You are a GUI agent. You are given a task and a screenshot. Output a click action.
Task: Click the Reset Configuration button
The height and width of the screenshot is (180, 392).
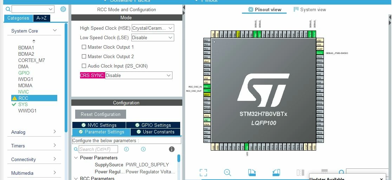100,115
